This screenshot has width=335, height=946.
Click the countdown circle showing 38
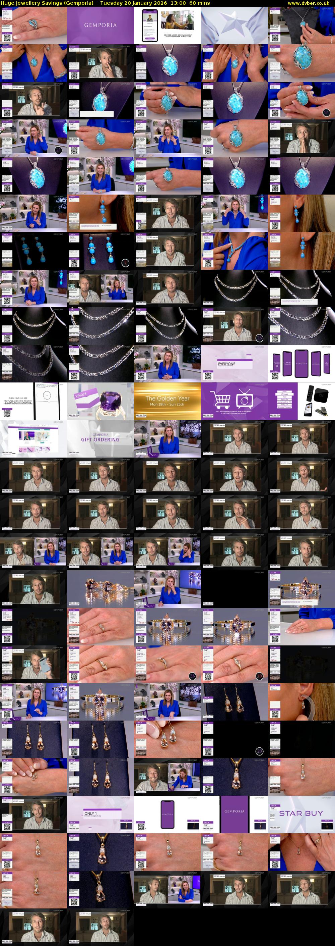(192, 676)
